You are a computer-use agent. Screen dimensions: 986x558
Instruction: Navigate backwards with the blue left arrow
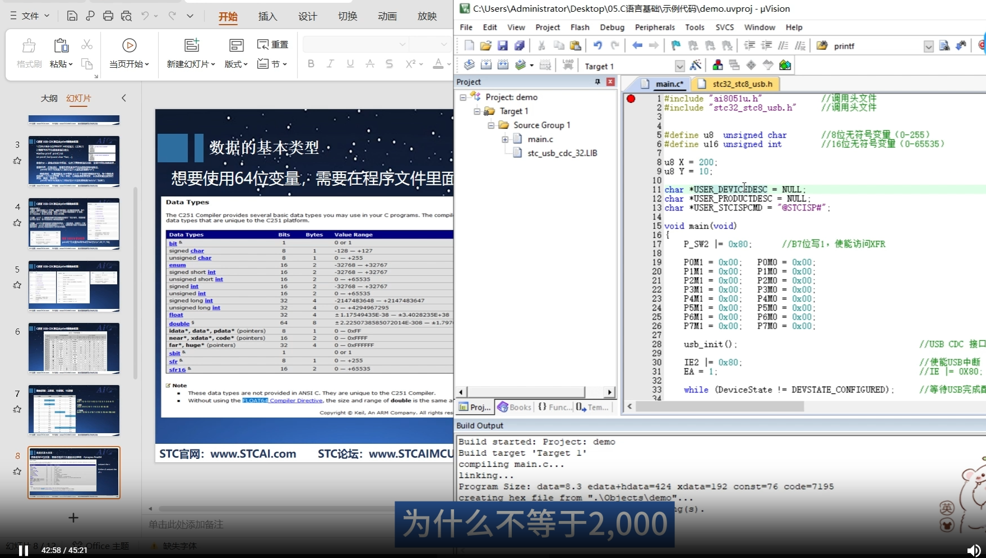[637, 46]
